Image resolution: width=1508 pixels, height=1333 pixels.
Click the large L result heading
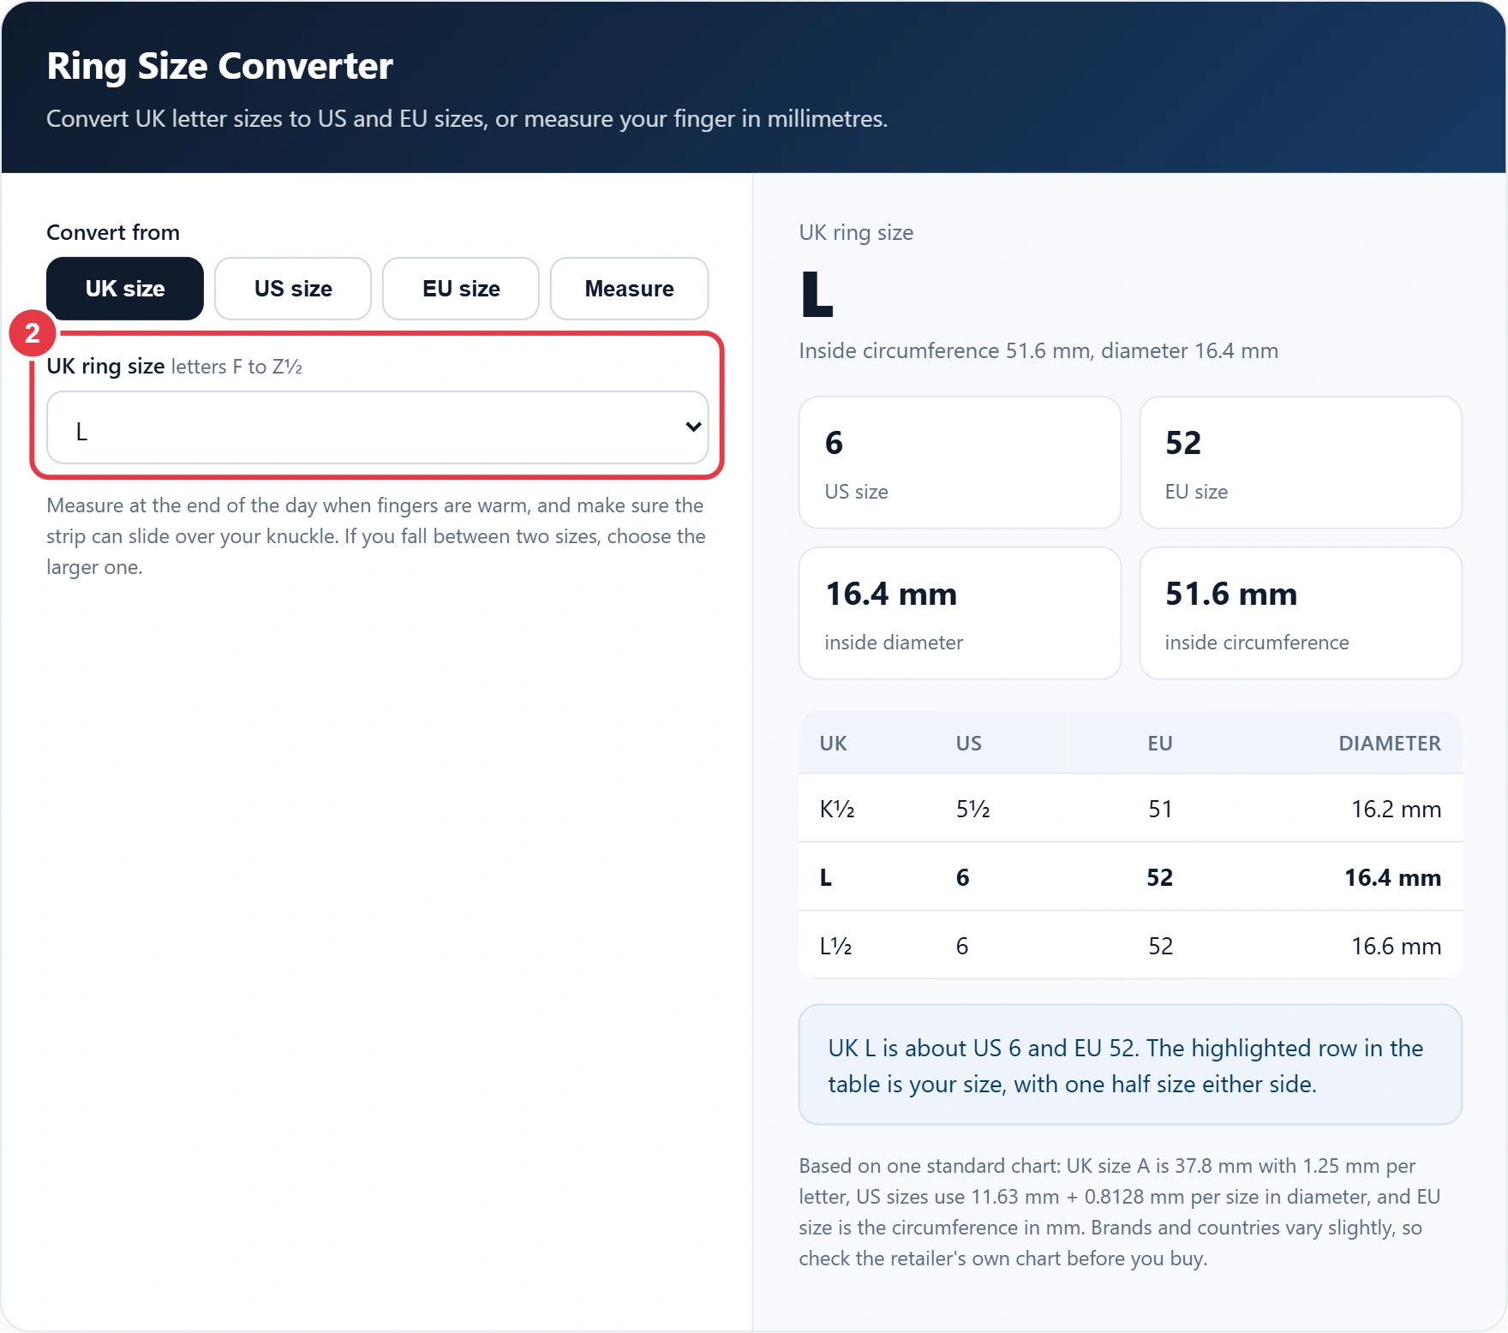coord(817,294)
